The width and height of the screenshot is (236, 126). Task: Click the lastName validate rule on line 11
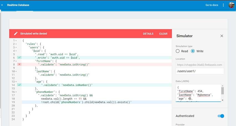tap(64, 75)
